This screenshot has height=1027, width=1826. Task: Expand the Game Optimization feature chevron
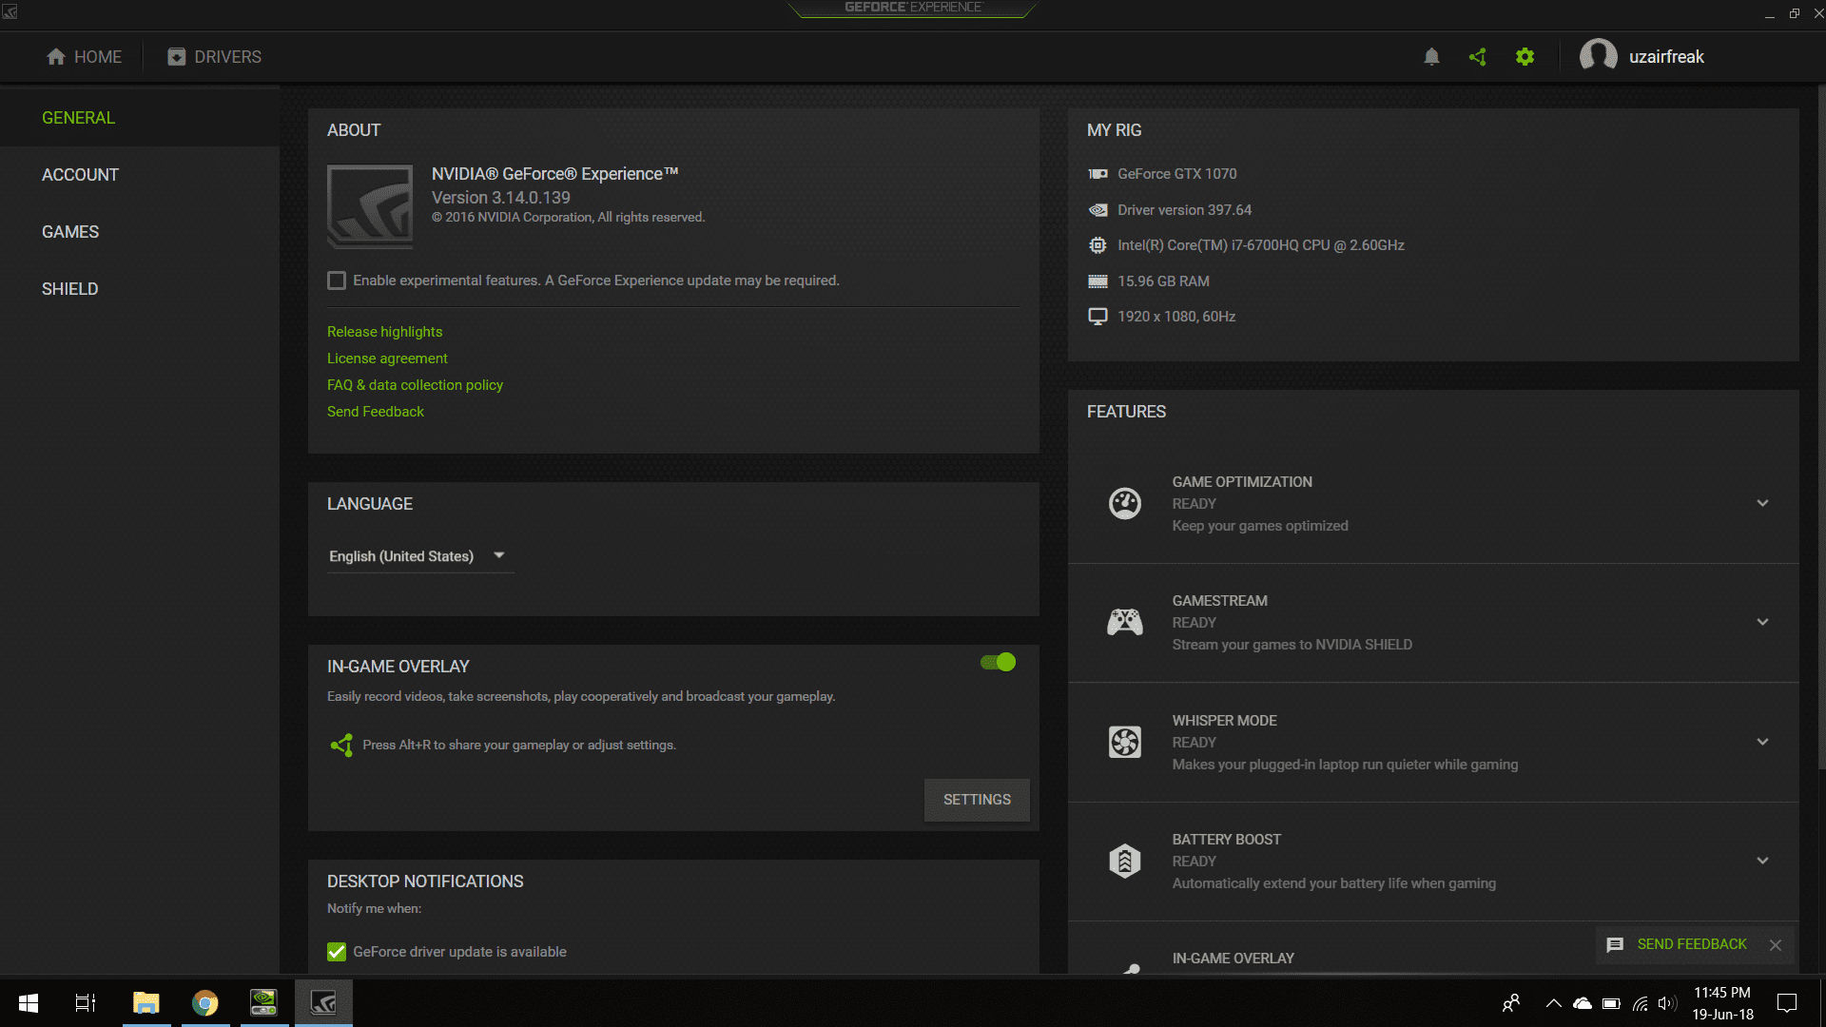coord(1762,503)
